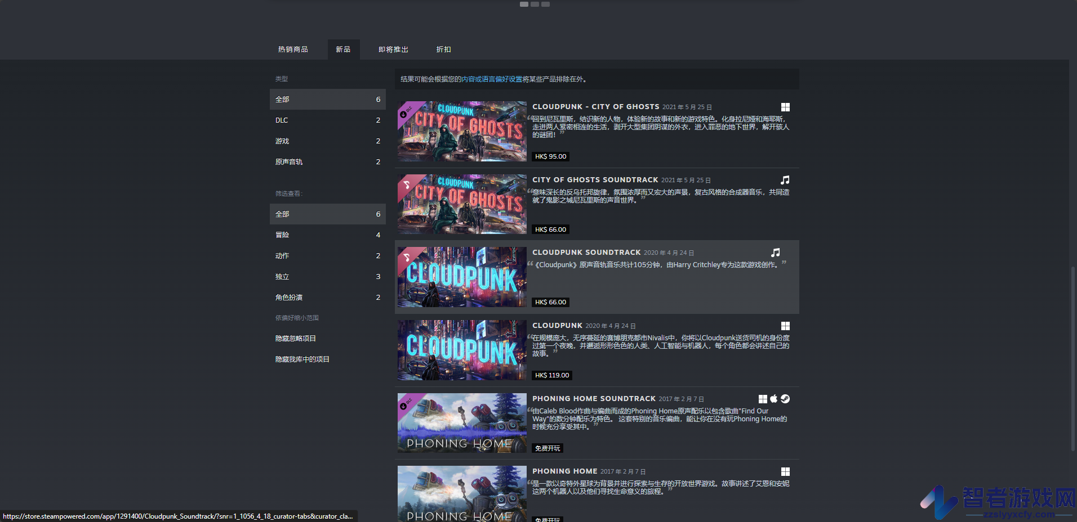Click third carousel page indicator at top
Viewport: 1077px width, 522px height.
546,4
